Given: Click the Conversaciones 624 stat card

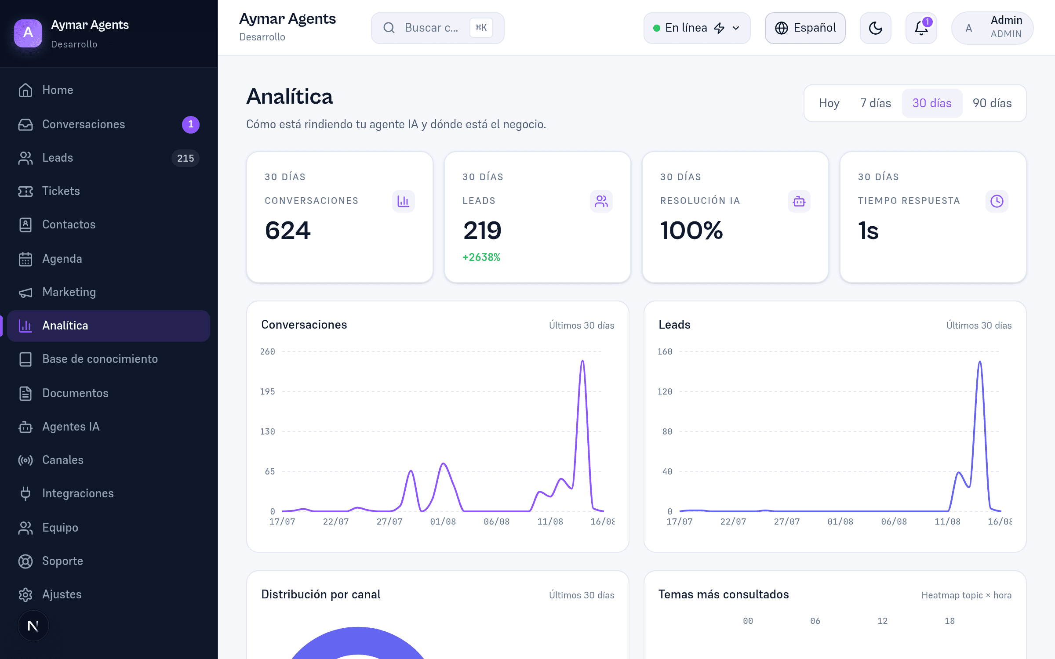Looking at the screenshot, I should coord(340,217).
